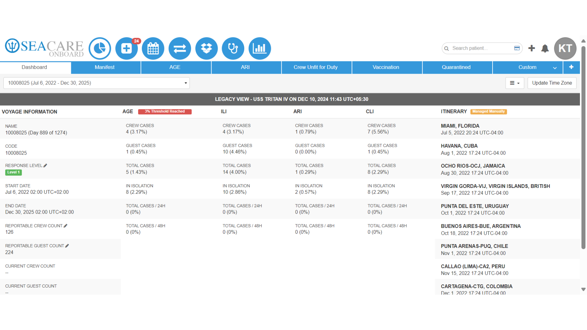Click the 3% Threshold Reached badge
587x330 pixels.
[165, 112]
